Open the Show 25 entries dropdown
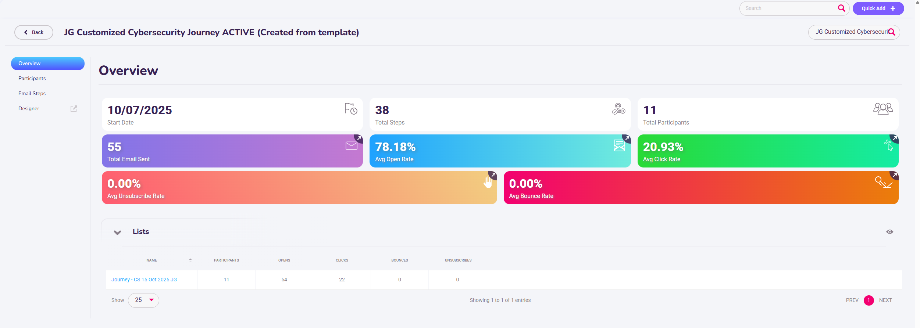Viewport: 920px width, 328px height. coord(143,300)
